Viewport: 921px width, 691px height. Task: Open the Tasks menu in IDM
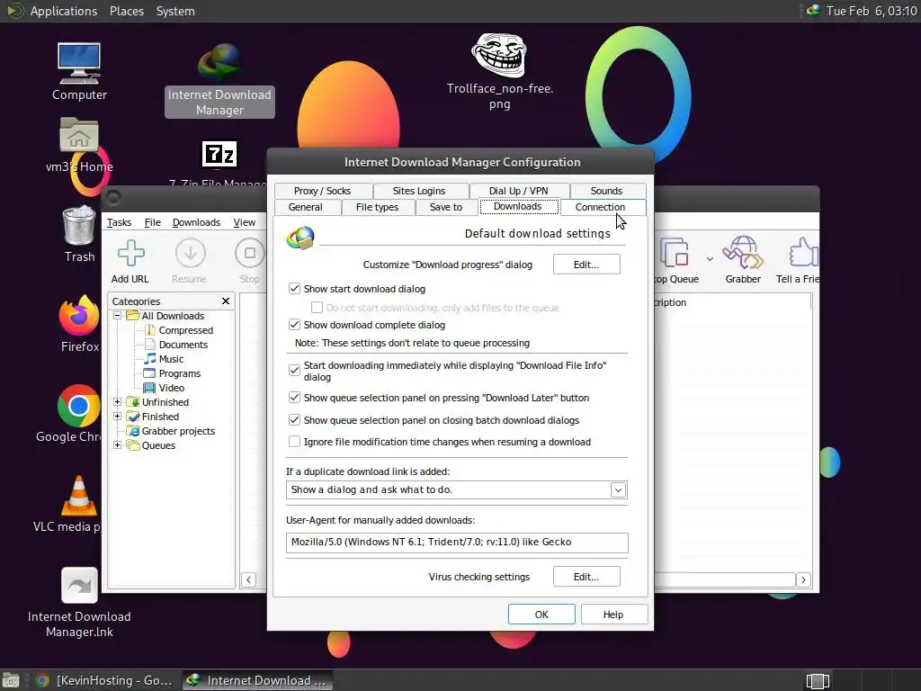coord(120,222)
